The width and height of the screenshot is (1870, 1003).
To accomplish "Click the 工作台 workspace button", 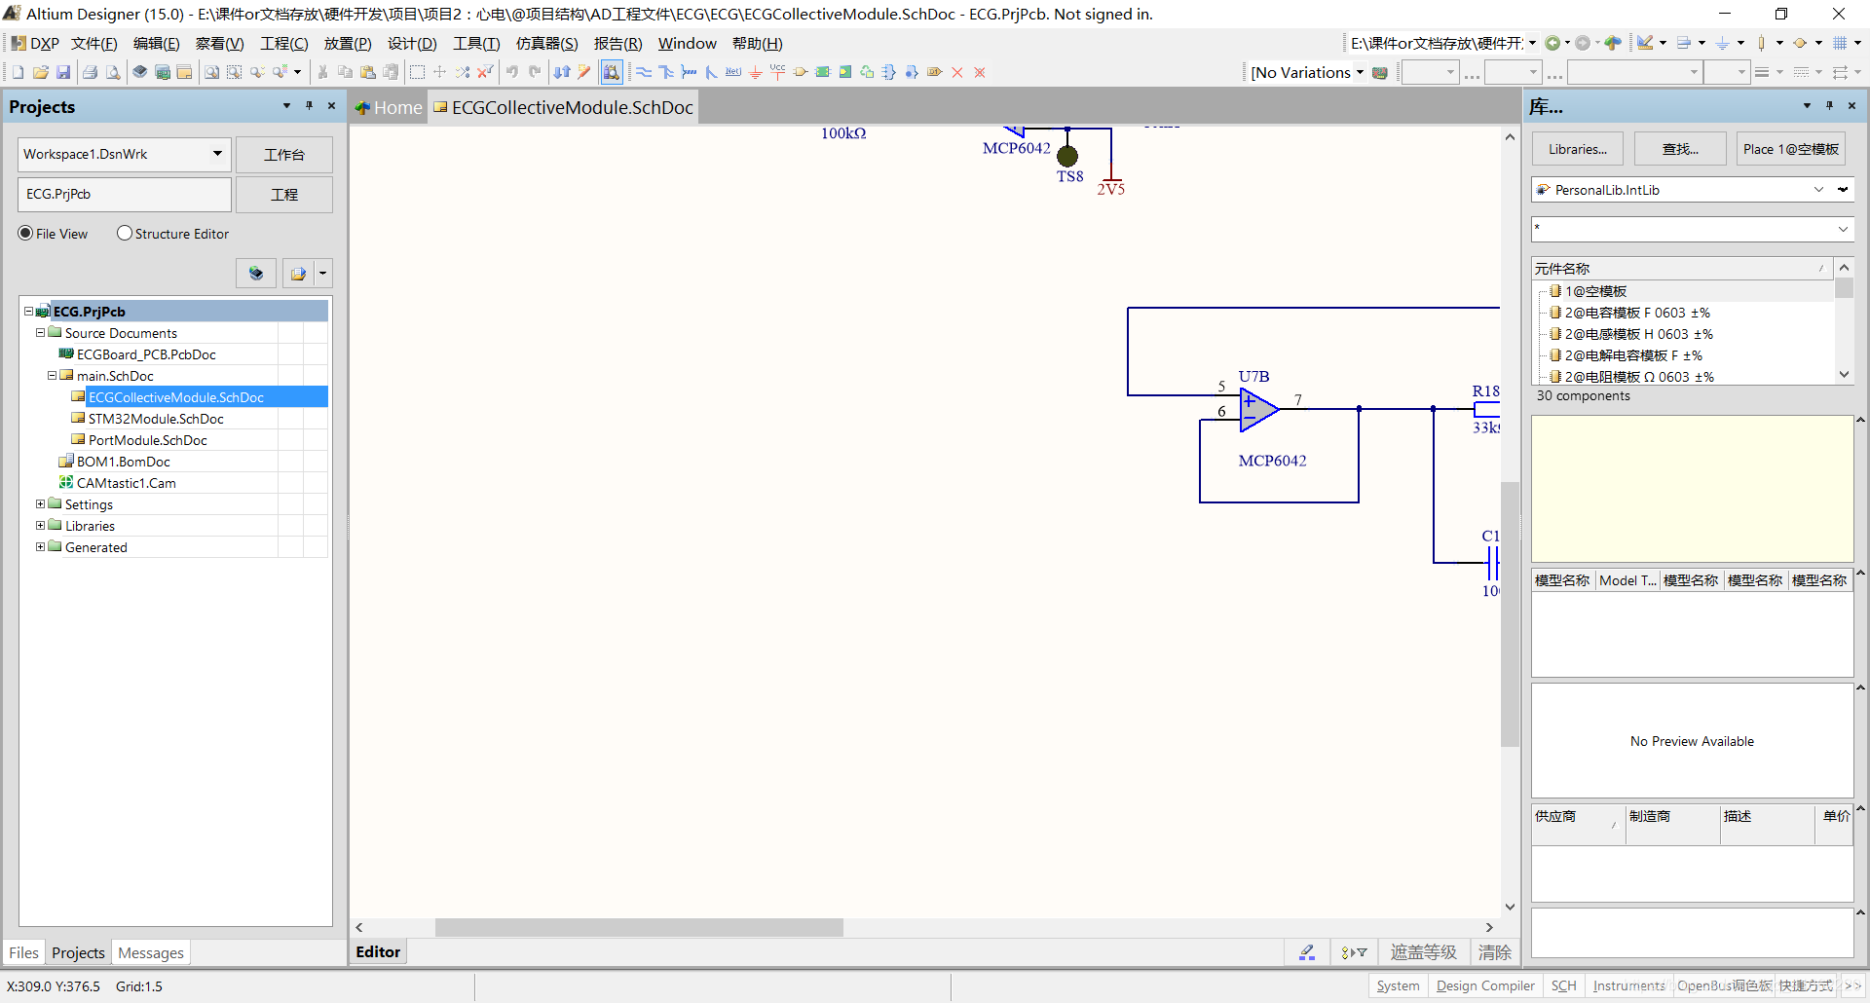I will (x=284, y=155).
